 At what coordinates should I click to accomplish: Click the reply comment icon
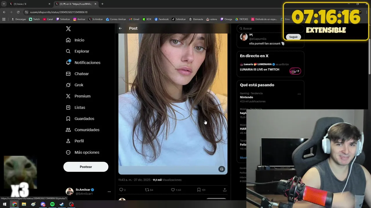click(121, 190)
